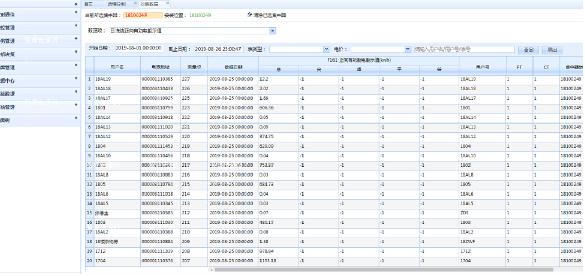Viewport: 585px width, 276px height.
Task: Expand the 控管理 sidebar panel plus icon
Action: point(76,25)
